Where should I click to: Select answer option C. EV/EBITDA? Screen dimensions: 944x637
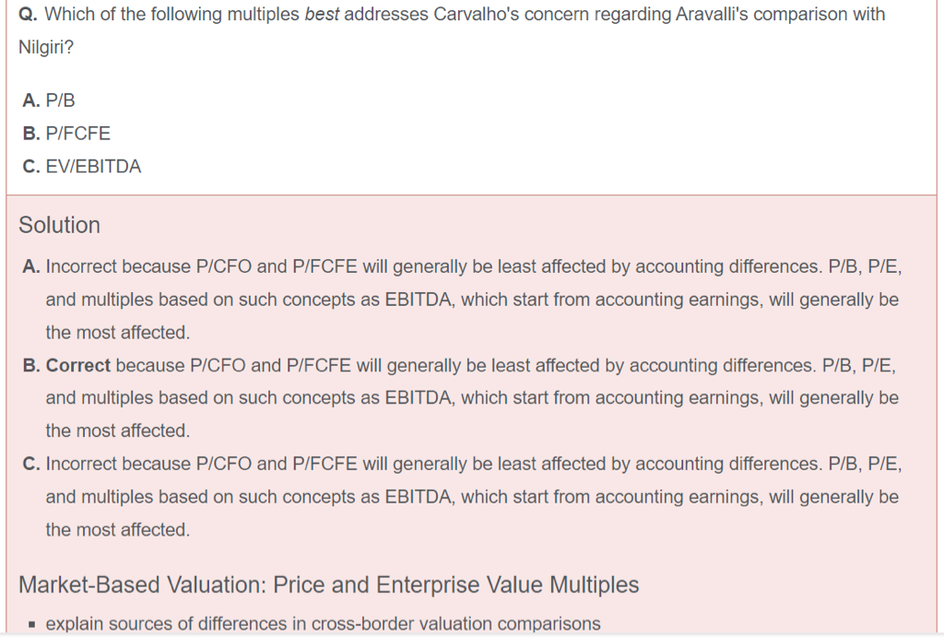[82, 167]
